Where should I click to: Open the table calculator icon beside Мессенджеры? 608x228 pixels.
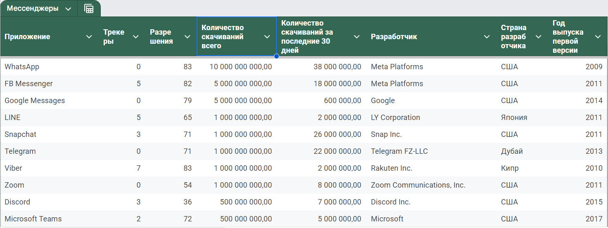click(89, 9)
